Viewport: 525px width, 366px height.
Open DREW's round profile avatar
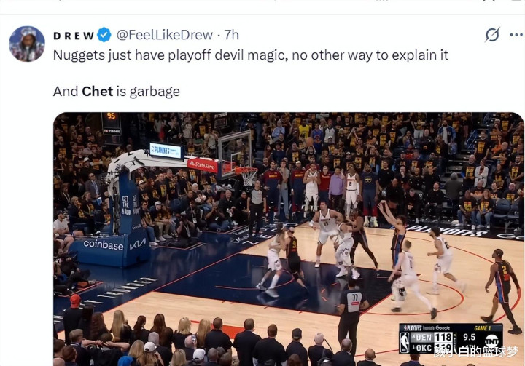(x=27, y=44)
